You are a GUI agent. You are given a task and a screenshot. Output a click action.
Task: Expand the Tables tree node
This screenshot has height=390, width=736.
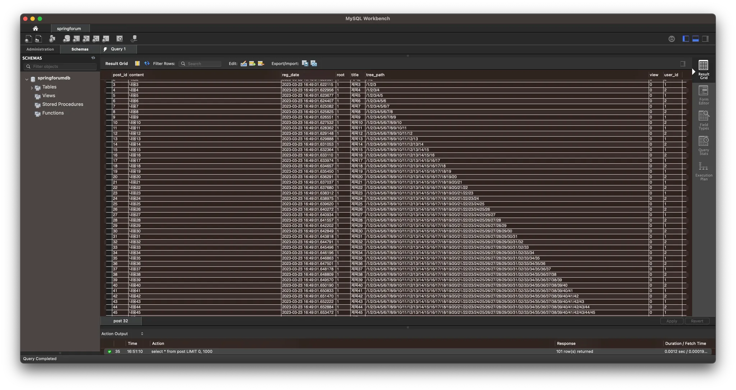(32, 88)
